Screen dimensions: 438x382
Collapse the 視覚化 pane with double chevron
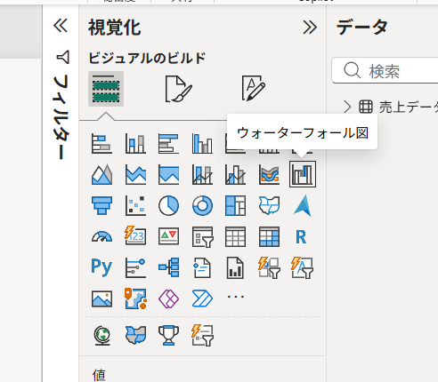tap(310, 28)
